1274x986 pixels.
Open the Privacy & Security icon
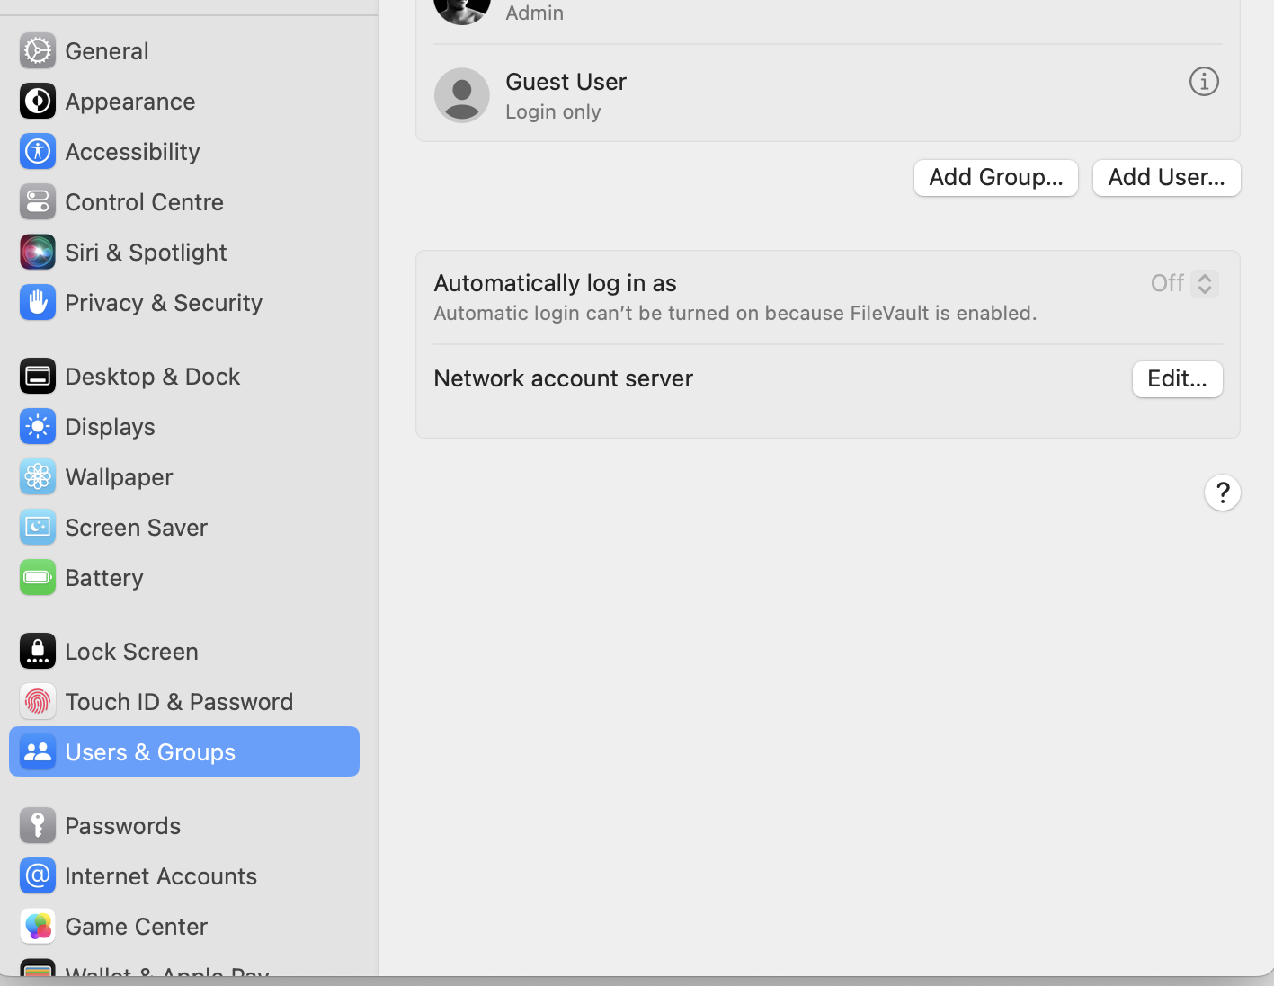click(37, 302)
